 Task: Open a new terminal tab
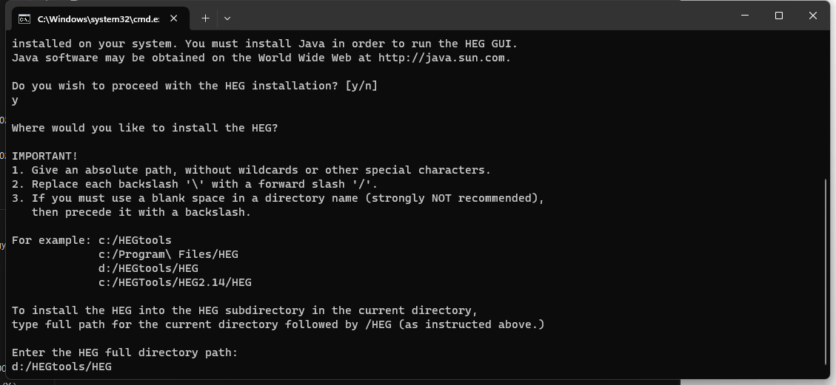(205, 18)
